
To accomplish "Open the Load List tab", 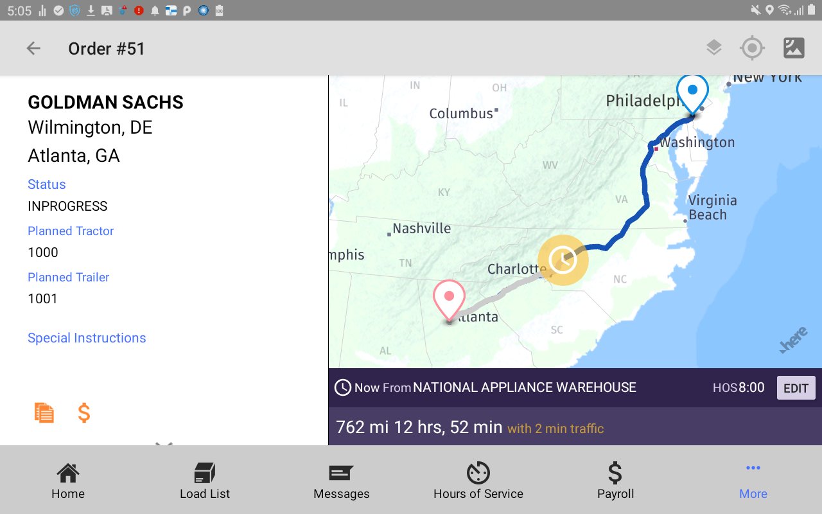I will click(x=205, y=481).
